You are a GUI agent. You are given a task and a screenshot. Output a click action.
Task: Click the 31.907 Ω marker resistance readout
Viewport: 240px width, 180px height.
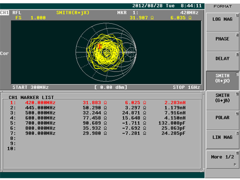coord(142,18)
